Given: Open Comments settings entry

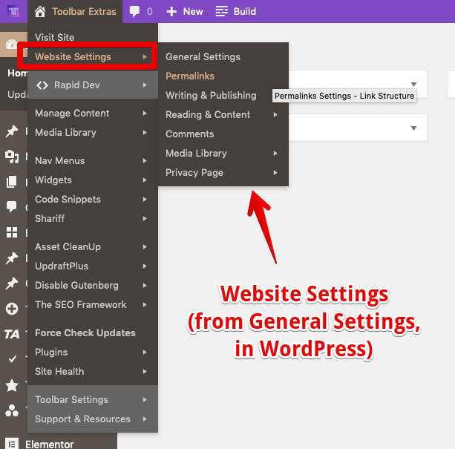Looking at the screenshot, I should (190, 134).
